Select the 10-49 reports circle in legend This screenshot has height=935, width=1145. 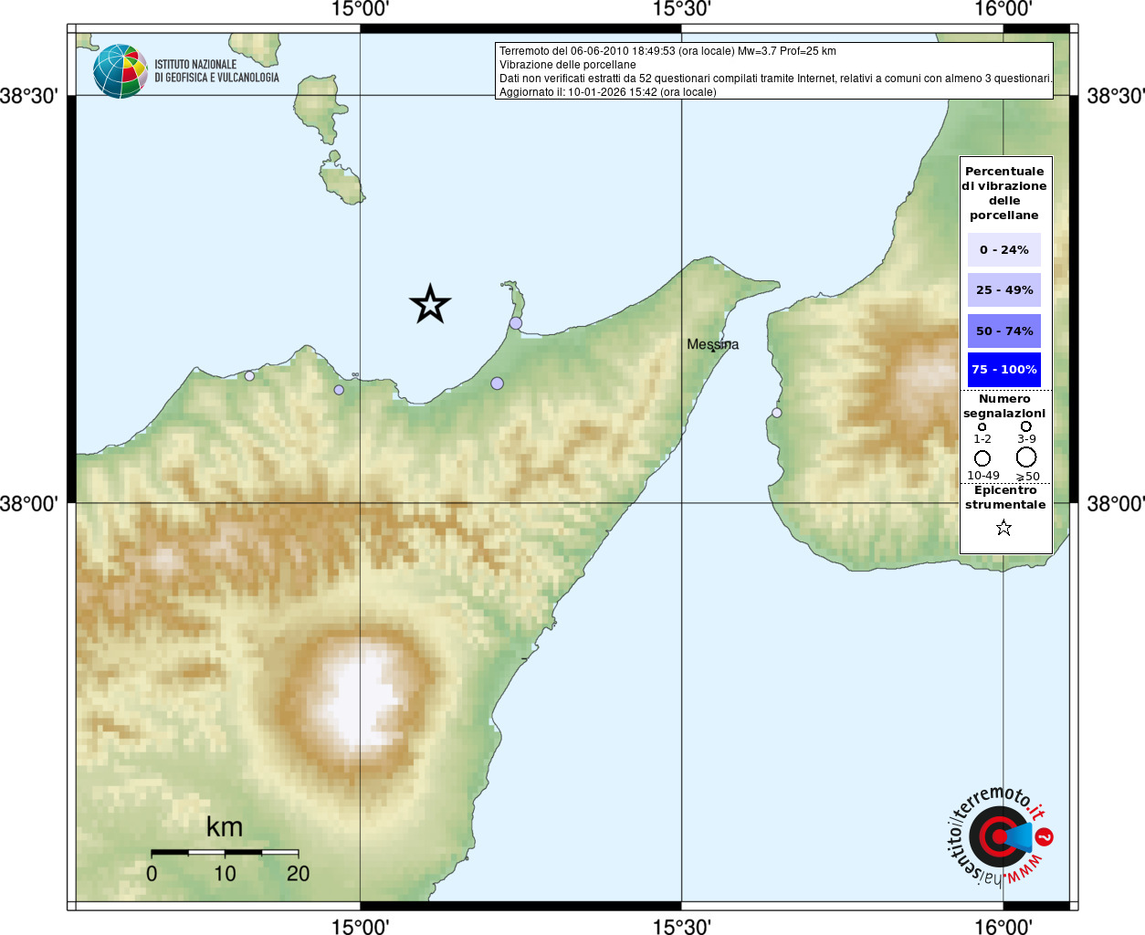coord(982,458)
